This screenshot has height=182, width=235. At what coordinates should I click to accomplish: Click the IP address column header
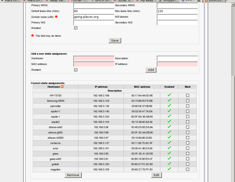click(101, 87)
